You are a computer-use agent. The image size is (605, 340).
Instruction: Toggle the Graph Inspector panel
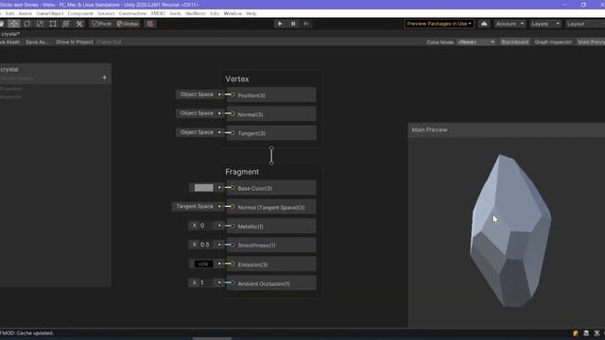point(552,42)
